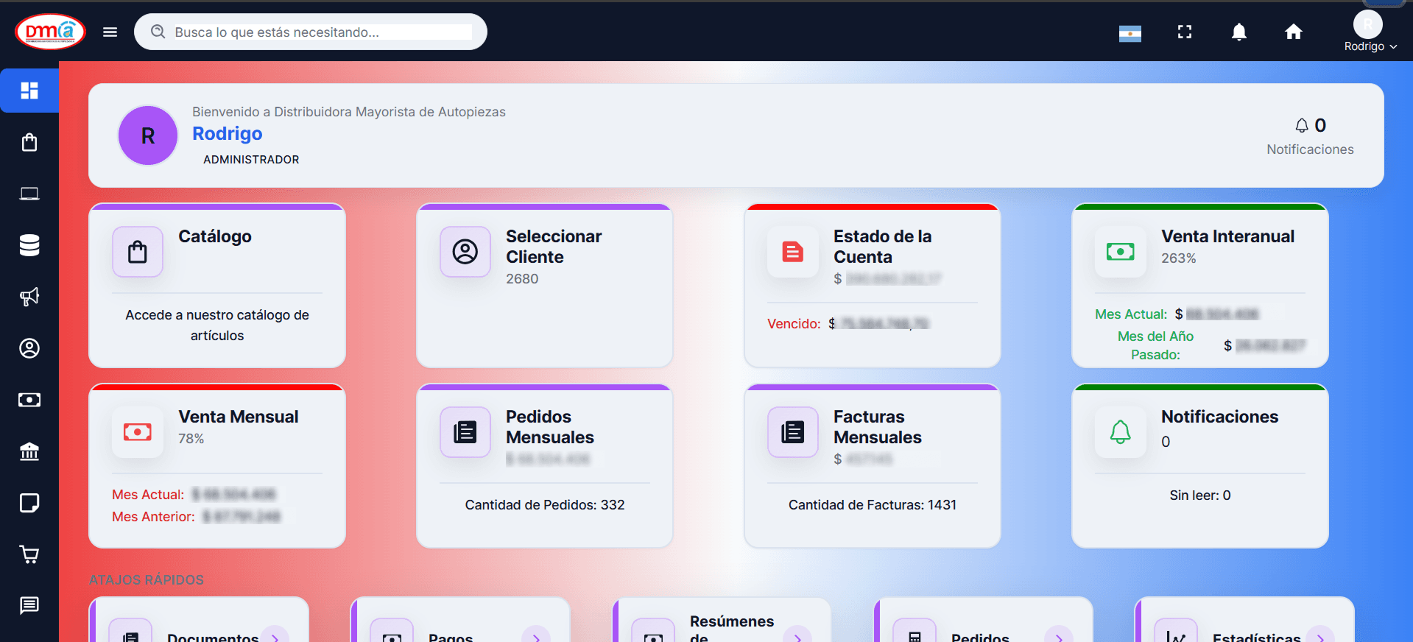1413x642 pixels.
Task: Open the chat message sidebar icon
Action: (x=29, y=605)
